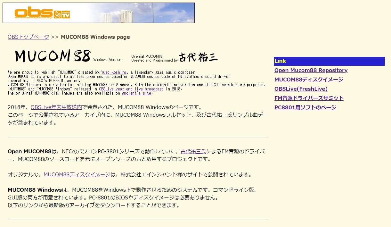Click the MUCOM88 Windows page breadcrumb text
The height and width of the screenshot is (227, 391).
(95, 37)
